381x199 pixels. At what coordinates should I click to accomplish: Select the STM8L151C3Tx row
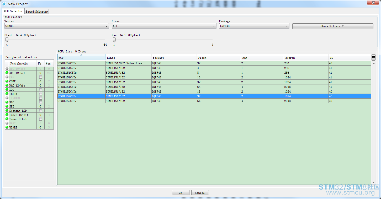pos(214,73)
